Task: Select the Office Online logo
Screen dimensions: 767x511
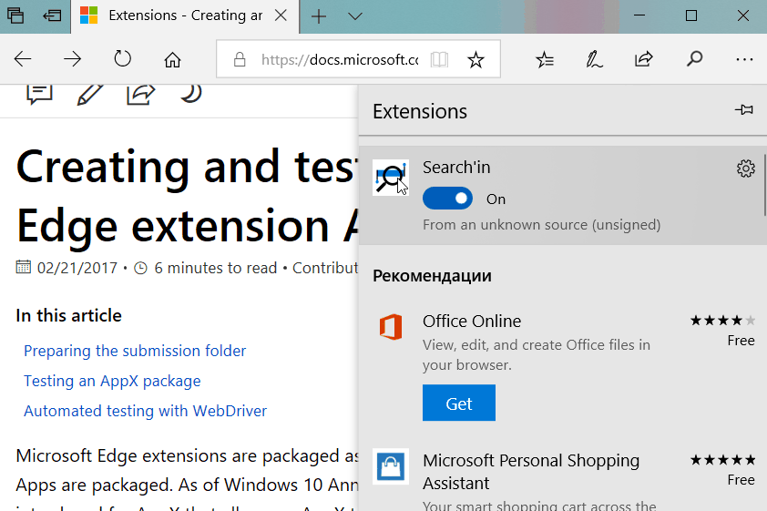Action: [391, 327]
